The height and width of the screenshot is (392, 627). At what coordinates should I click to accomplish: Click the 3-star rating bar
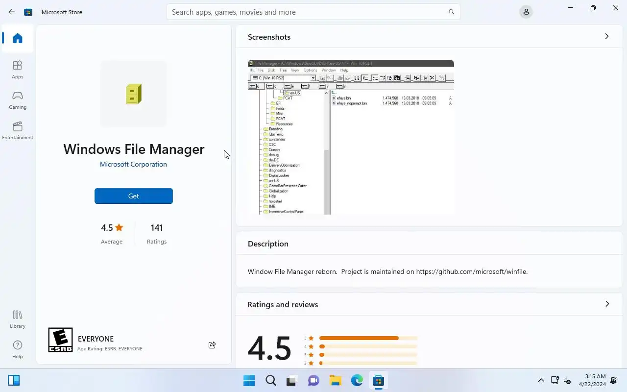(368, 355)
